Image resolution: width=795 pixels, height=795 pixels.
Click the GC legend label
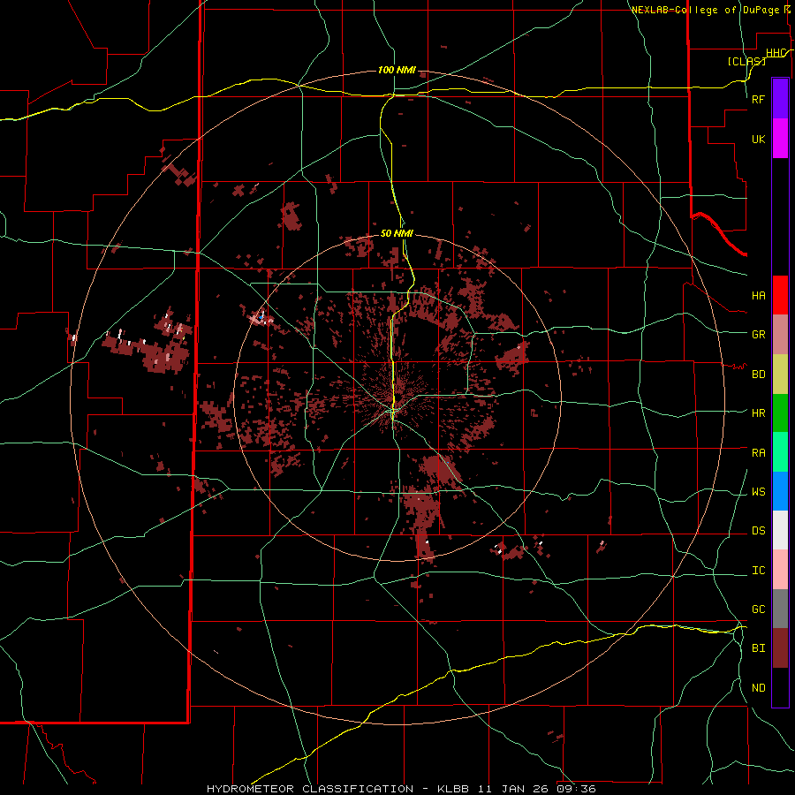pyautogui.click(x=758, y=609)
